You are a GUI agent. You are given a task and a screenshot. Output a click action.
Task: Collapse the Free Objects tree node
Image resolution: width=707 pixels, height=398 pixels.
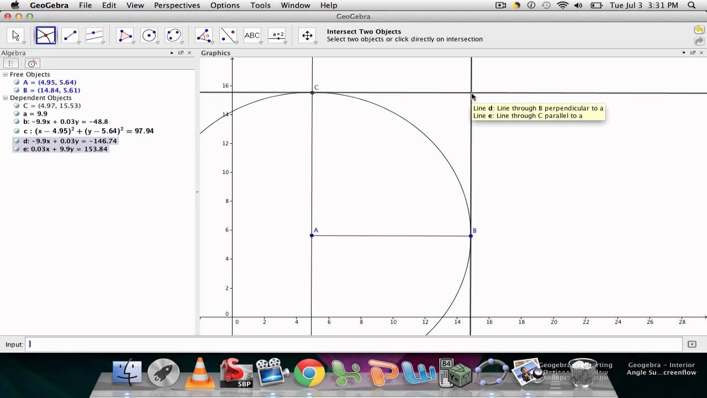[x=6, y=74]
